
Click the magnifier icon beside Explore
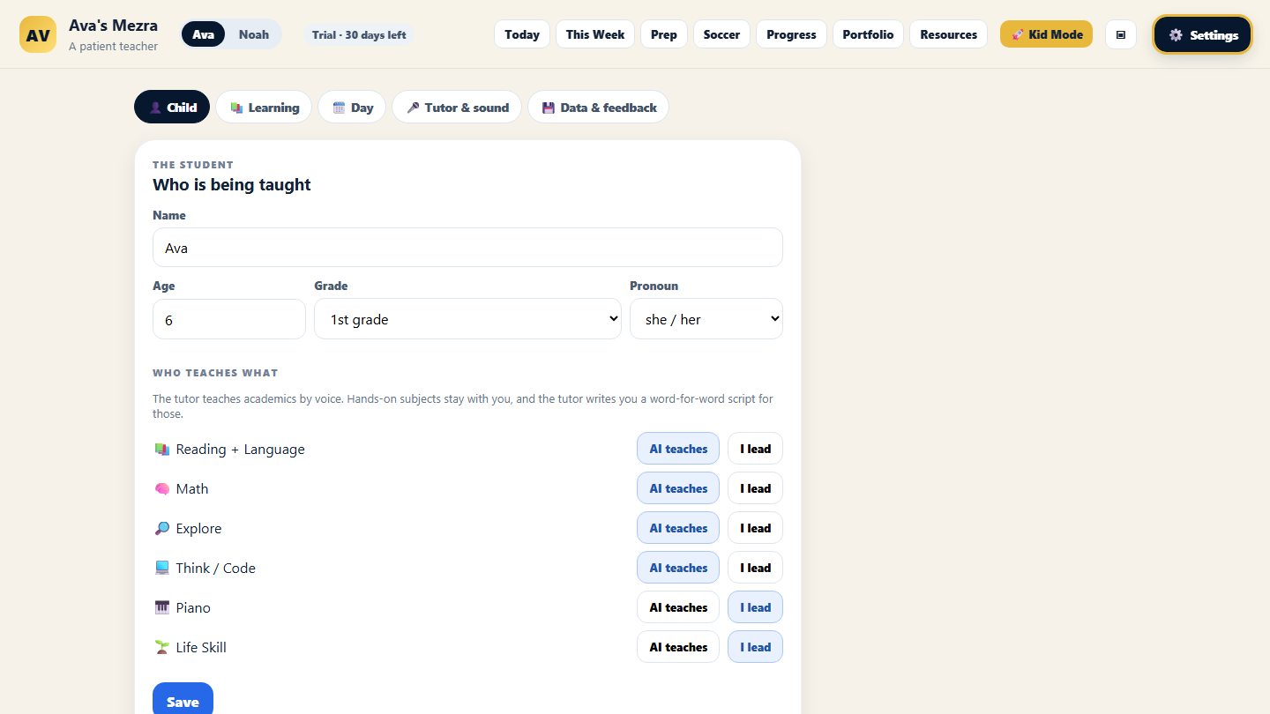tap(161, 528)
